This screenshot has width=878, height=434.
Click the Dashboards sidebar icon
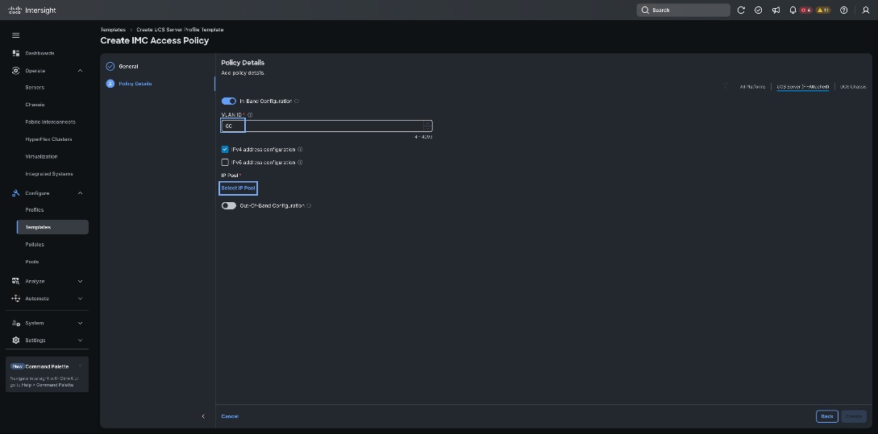point(15,53)
